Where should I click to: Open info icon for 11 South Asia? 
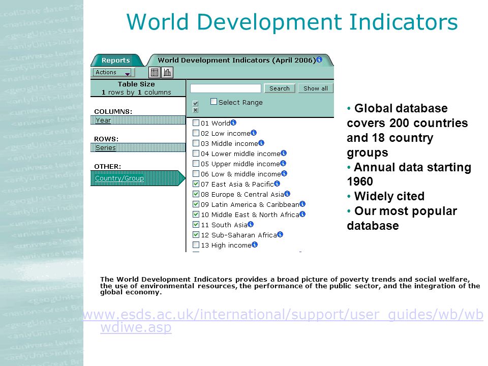coord(251,224)
